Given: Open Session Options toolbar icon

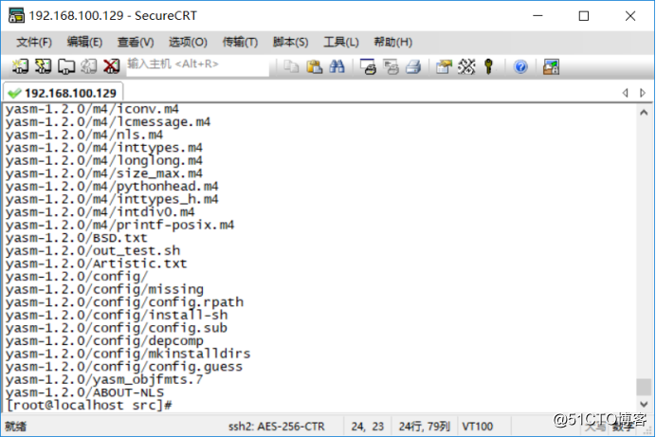Looking at the screenshot, I should coord(444,66).
